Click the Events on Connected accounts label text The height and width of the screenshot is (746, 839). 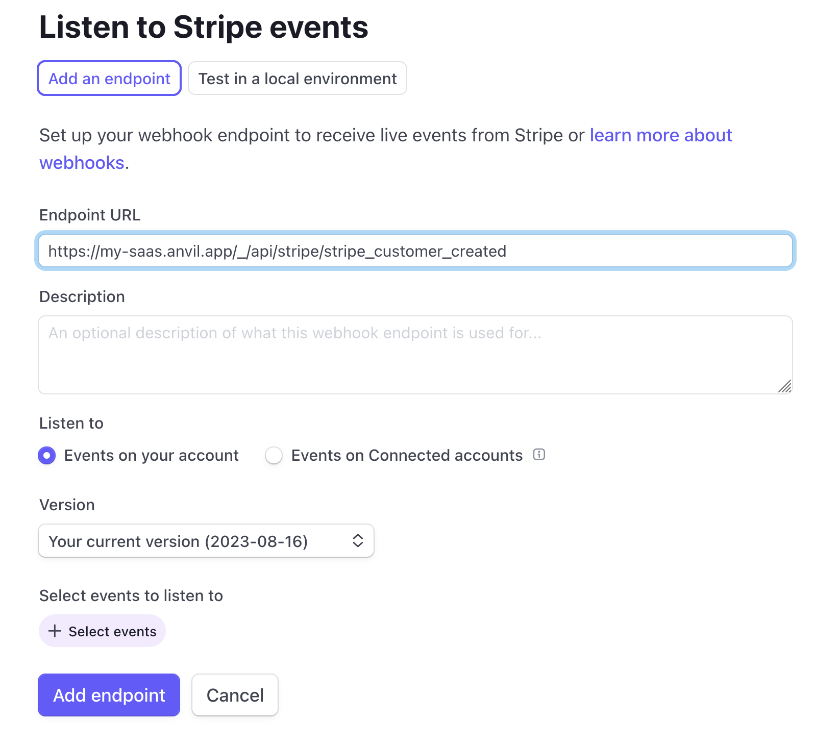click(x=407, y=455)
